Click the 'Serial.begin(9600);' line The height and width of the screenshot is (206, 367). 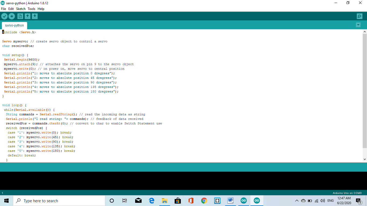22,60
